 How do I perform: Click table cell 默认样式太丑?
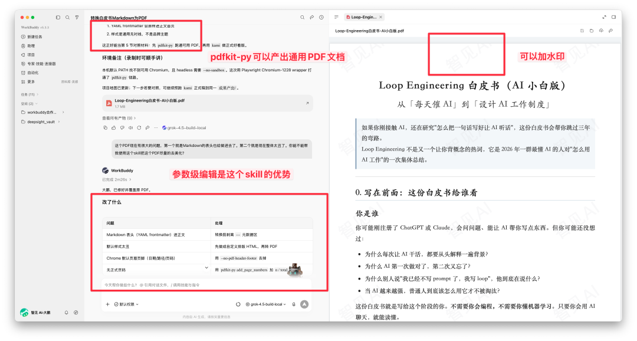118,246
